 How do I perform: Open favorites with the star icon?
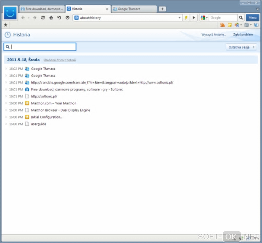(x=6, y=25)
